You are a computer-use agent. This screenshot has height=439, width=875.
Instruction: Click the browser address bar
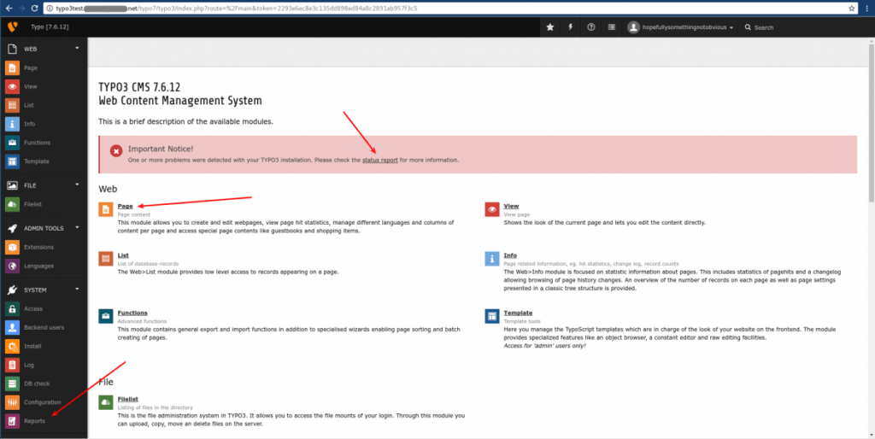[x=452, y=9]
